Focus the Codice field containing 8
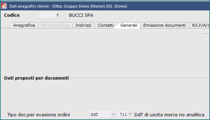The image size is (210, 120). click(x=49, y=15)
